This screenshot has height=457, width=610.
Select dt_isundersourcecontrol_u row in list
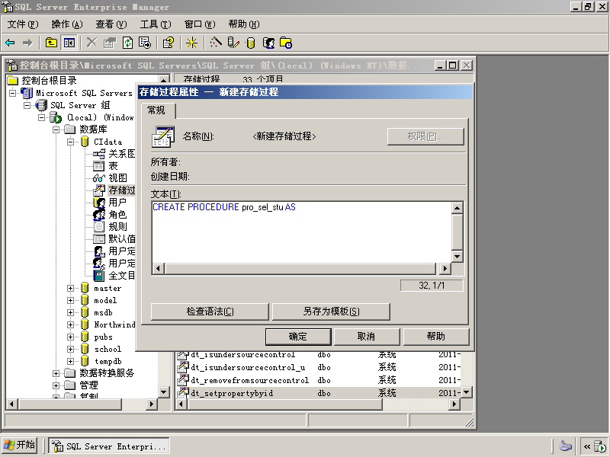(319, 367)
